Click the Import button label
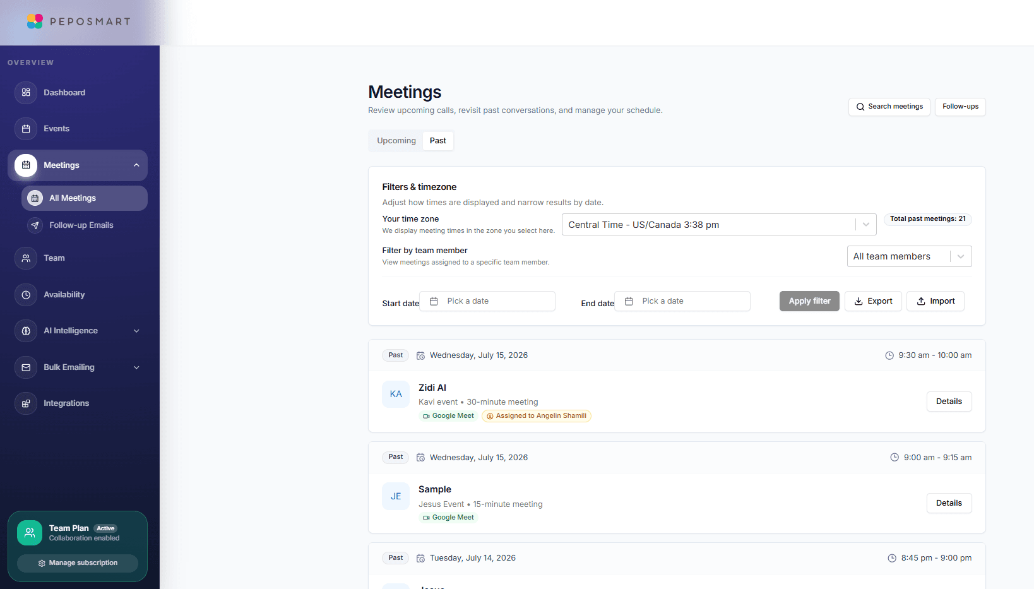This screenshot has height=589, width=1034. pos(942,301)
